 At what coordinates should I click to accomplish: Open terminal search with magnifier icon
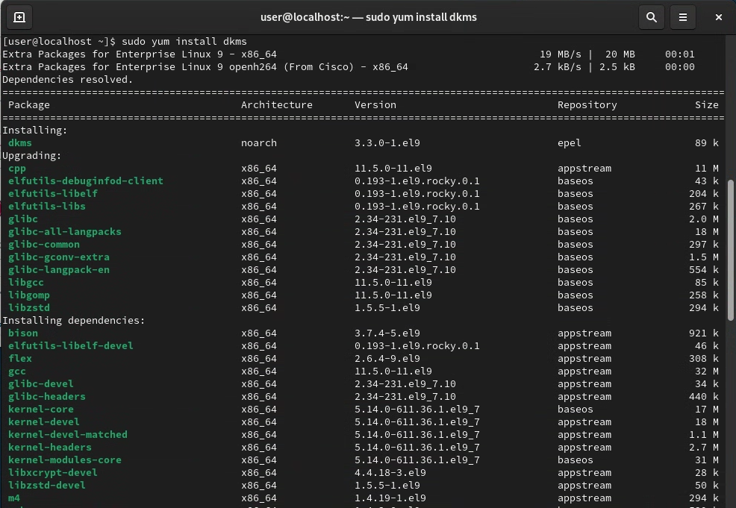pos(652,17)
